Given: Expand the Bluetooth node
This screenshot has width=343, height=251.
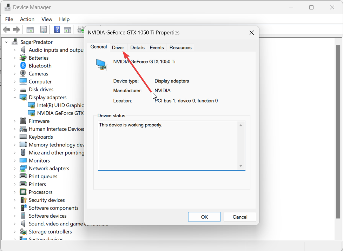Looking at the screenshot, I should click(x=15, y=66).
